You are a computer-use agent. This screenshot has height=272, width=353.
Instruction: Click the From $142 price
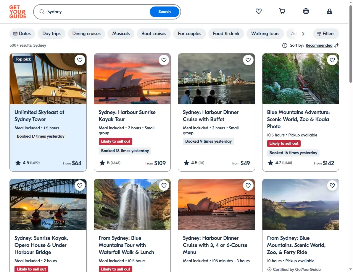click(x=324, y=163)
